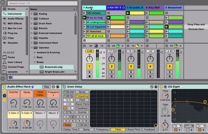Image resolution: width=208 pixels, height=134 pixels.
Task: Toggle track 1 activator button
Action: pyautogui.click(x=89, y=66)
